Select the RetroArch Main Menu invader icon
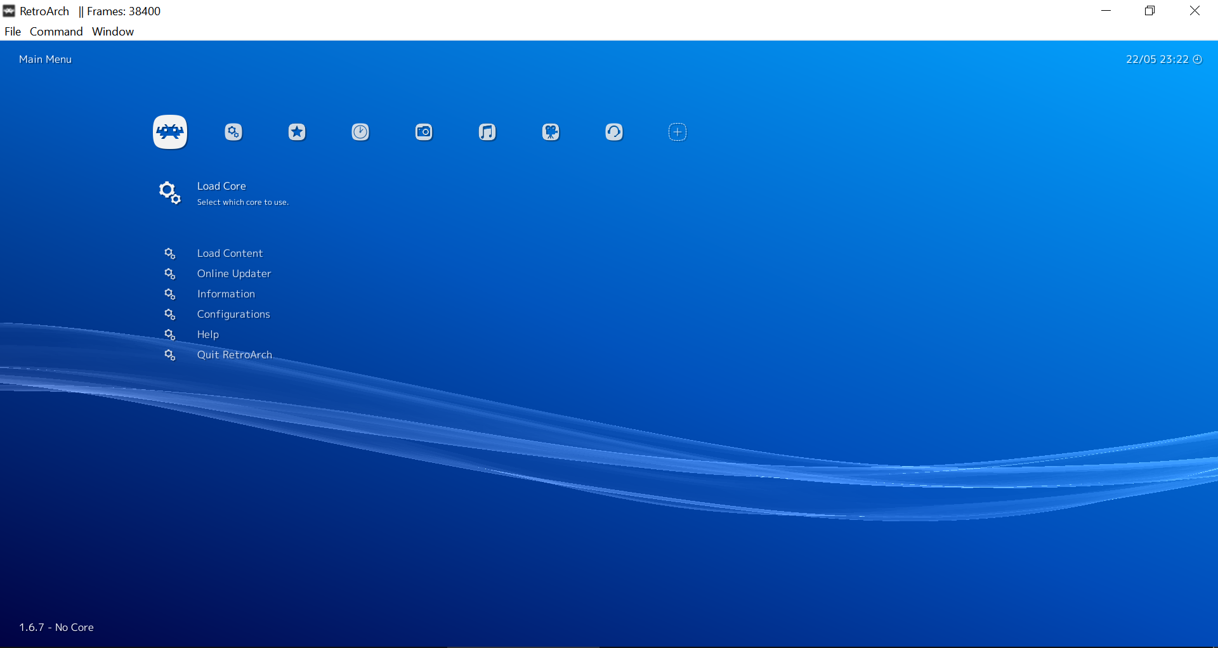The width and height of the screenshot is (1218, 648). pyautogui.click(x=170, y=132)
